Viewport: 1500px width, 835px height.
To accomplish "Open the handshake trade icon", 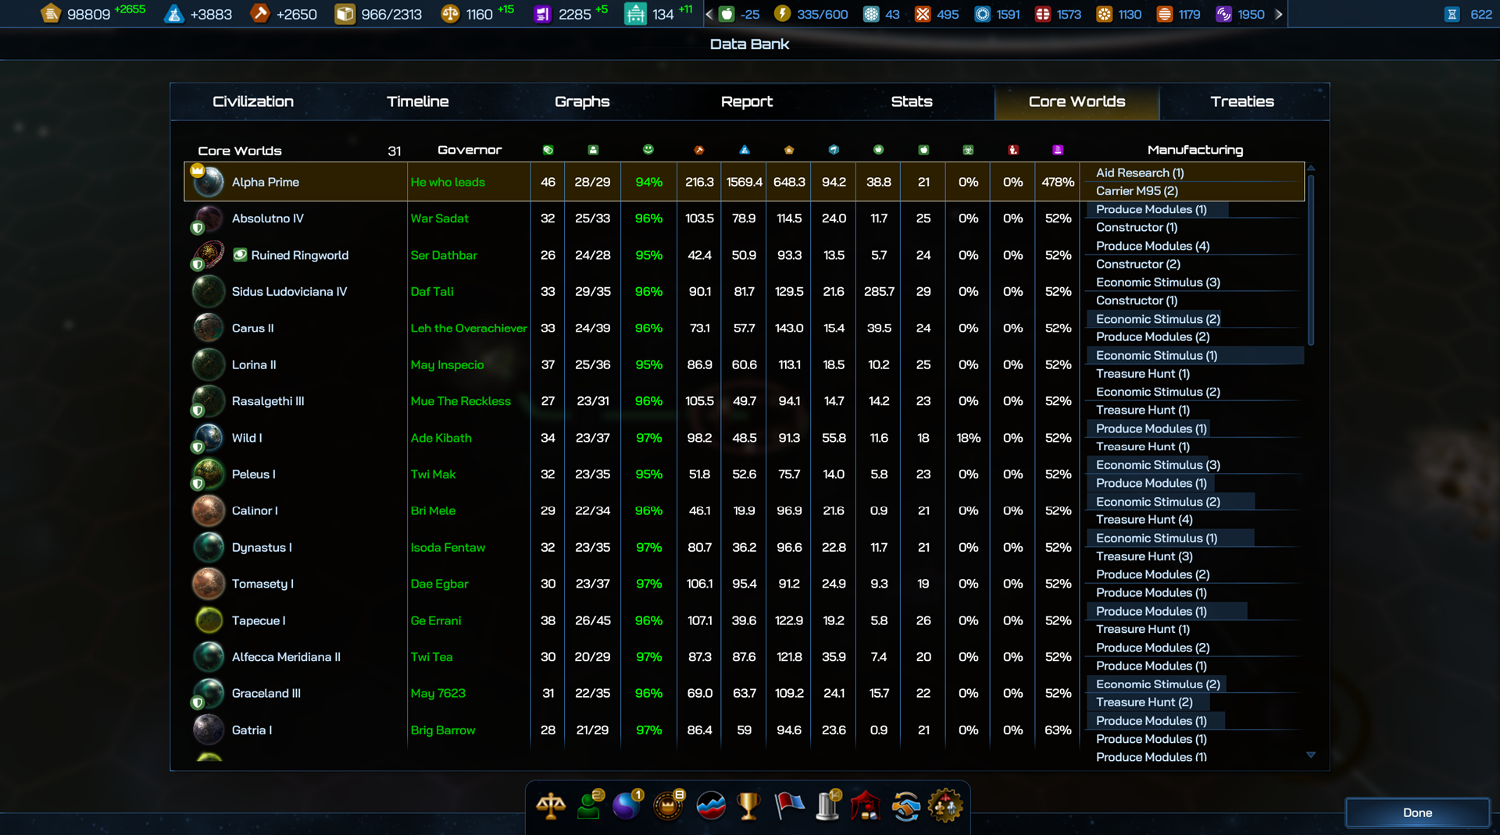I will 905,806.
